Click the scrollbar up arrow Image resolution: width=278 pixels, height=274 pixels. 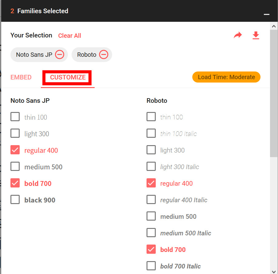pos(274,26)
